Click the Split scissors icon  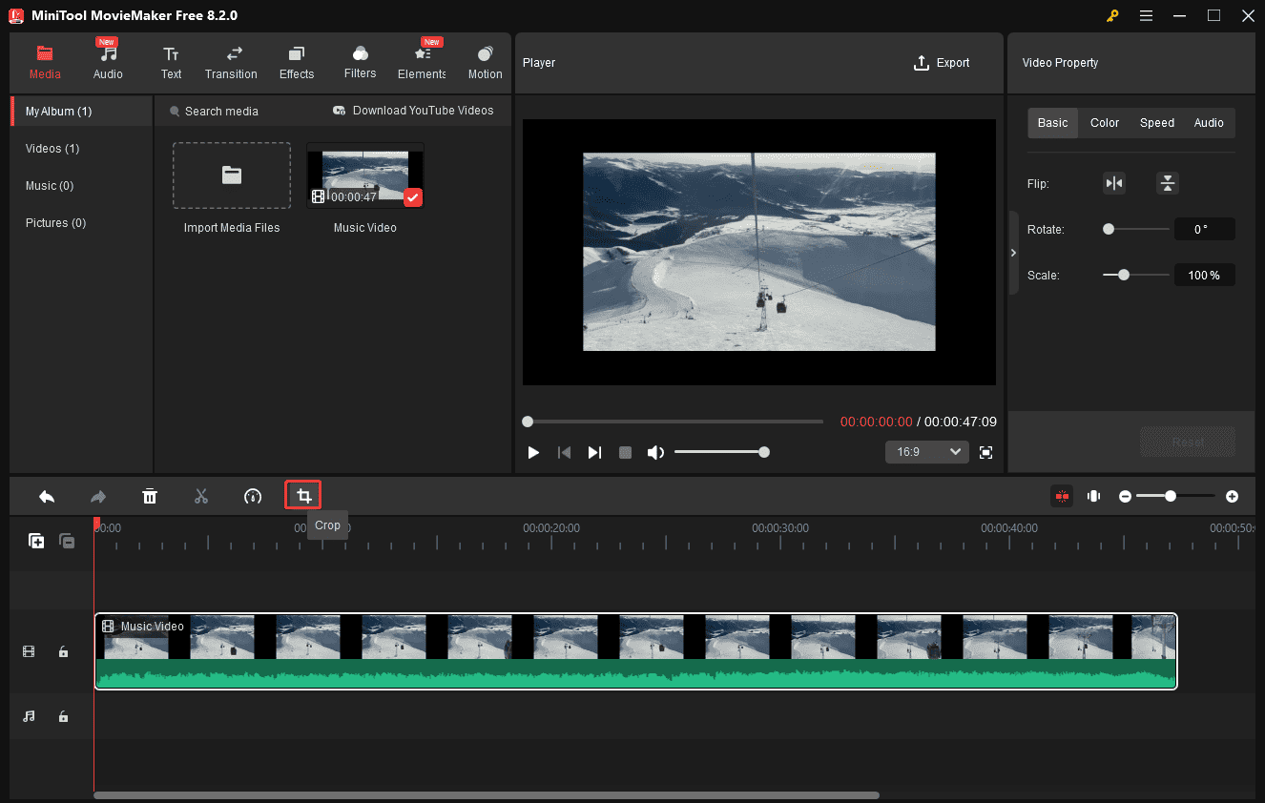pyautogui.click(x=201, y=496)
